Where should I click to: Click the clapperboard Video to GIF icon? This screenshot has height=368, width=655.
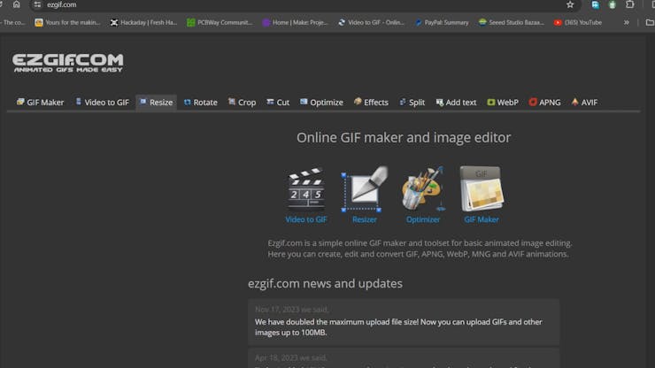[x=305, y=188]
